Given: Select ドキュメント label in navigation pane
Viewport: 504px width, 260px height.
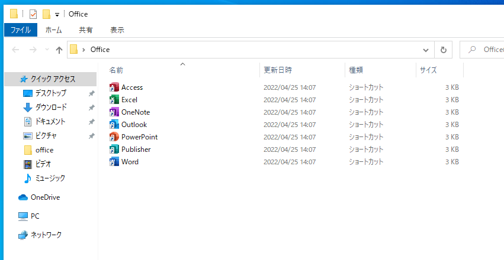Looking at the screenshot, I should (50, 122).
